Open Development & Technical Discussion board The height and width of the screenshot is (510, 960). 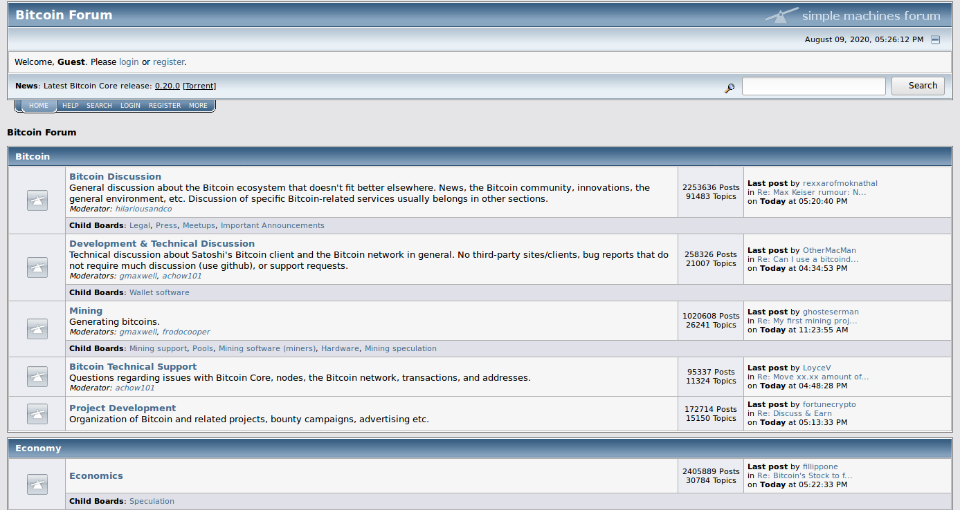[x=162, y=244]
